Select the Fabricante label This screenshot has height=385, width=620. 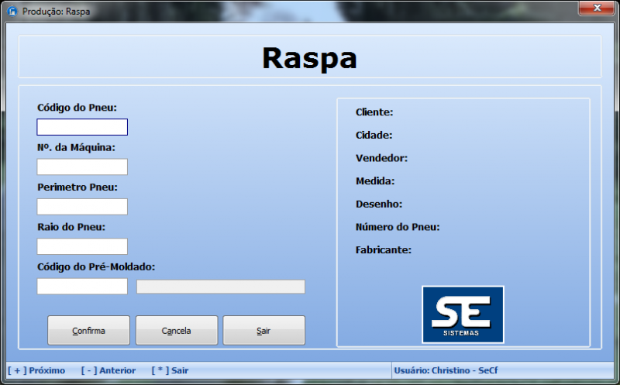[383, 249]
